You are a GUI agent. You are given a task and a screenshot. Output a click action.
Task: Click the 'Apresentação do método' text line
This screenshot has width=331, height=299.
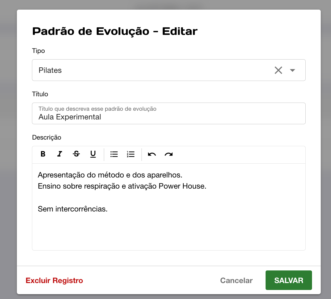(110, 175)
